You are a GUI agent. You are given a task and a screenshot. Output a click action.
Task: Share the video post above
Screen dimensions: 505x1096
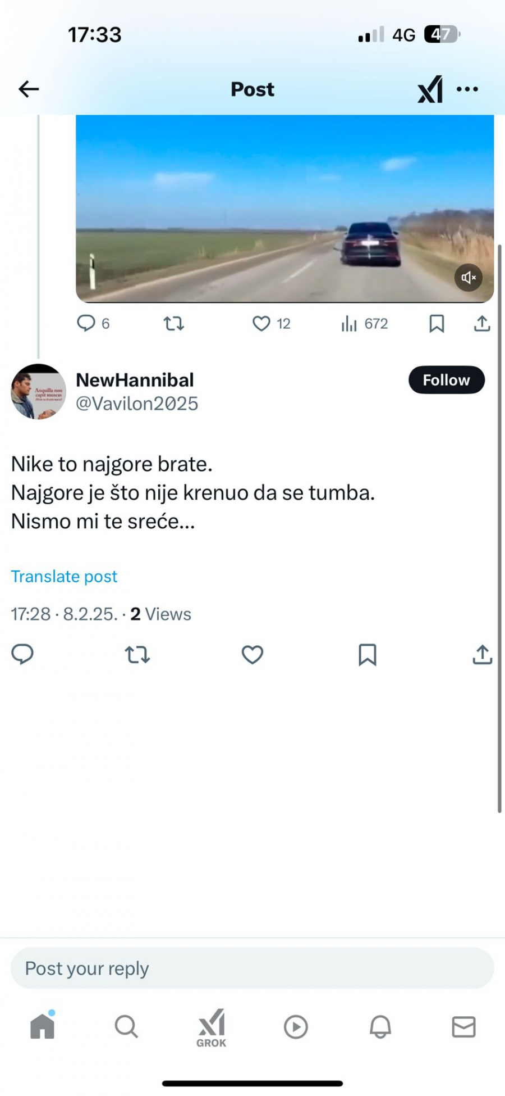[x=482, y=323]
